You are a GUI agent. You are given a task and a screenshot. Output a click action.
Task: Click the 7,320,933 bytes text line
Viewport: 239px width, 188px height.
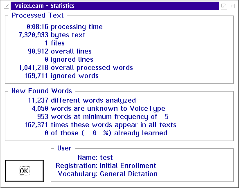pyautogui.click(x=52, y=35)
